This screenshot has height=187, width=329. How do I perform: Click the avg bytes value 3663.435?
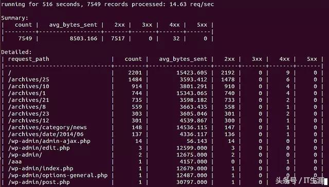pyautogui.click(x=193, y=107)
